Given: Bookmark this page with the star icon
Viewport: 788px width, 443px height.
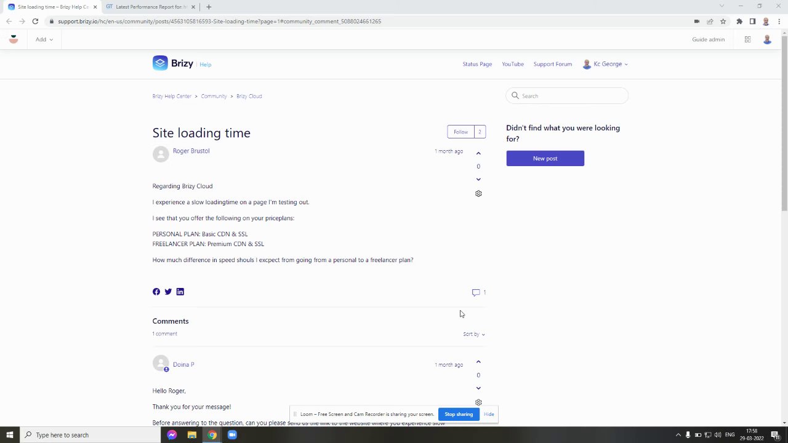Looking at the screenshot, I should [x=723, y=21].
